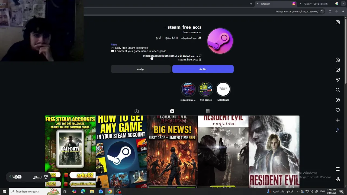Open the Resident Evil woman portrait reel
Image resolution: width=347 pixels, height=195 pixels.
click(x=274, y=151)
